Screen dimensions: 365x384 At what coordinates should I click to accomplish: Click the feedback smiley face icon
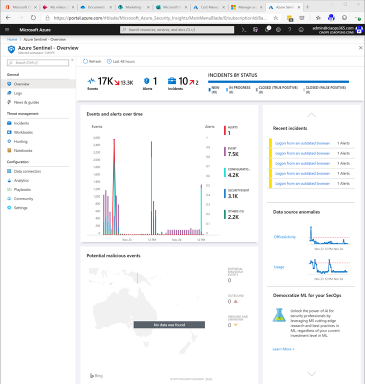click(x=301, y=30)
